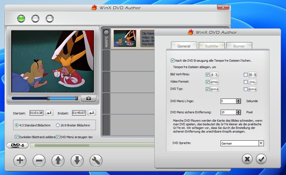This screenshot has height=175, width=286.
Task: Toggle delete temporary files checkbox
Action: [172, 61]
